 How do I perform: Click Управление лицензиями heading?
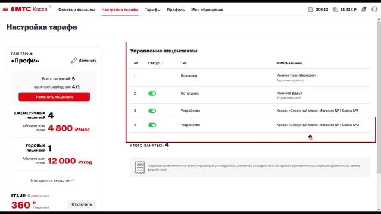click(164, 51)
